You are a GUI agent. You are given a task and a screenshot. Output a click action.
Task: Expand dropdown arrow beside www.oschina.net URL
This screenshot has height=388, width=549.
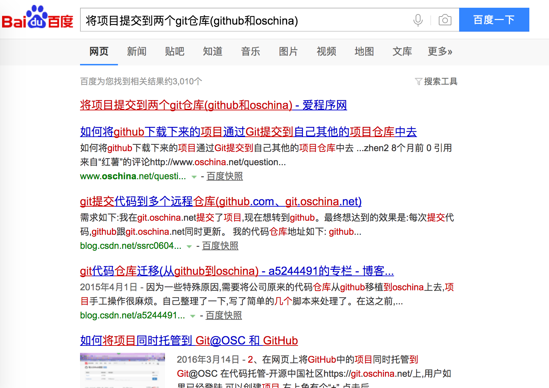click(194, 177)
